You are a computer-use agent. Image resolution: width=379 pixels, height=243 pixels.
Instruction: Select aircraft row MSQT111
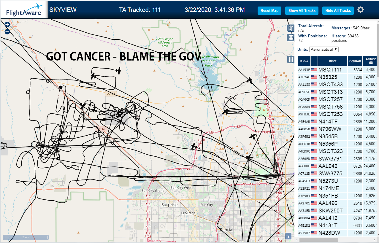tap(337, 70)
